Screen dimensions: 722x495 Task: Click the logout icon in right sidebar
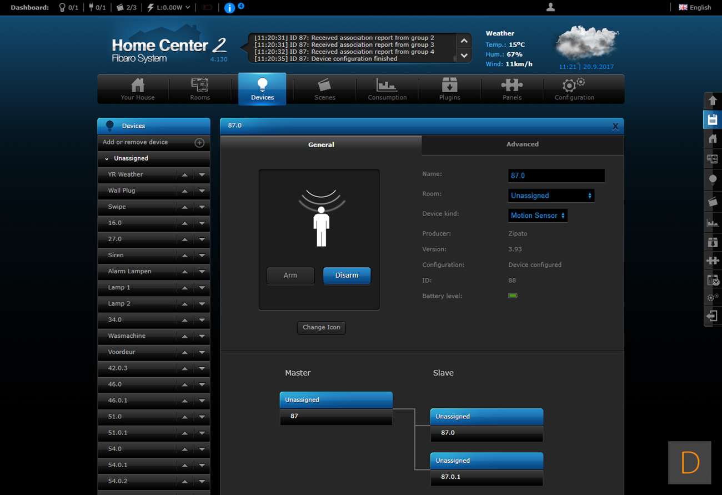pos(712,316)
